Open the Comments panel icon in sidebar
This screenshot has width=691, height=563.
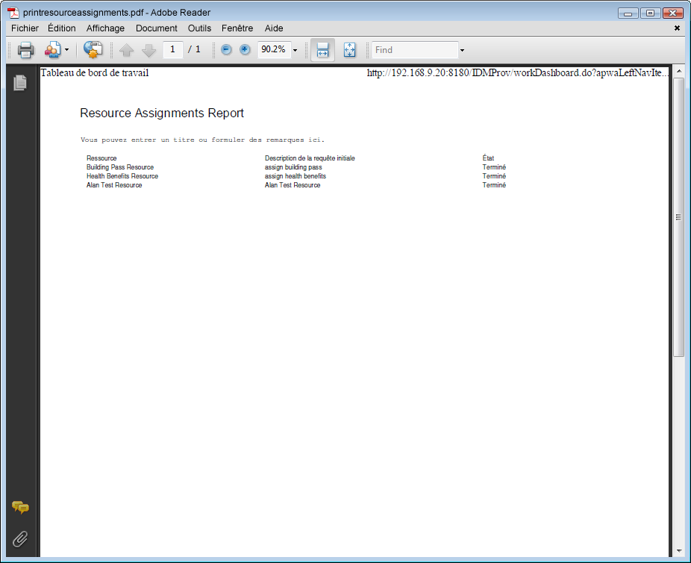20,508
